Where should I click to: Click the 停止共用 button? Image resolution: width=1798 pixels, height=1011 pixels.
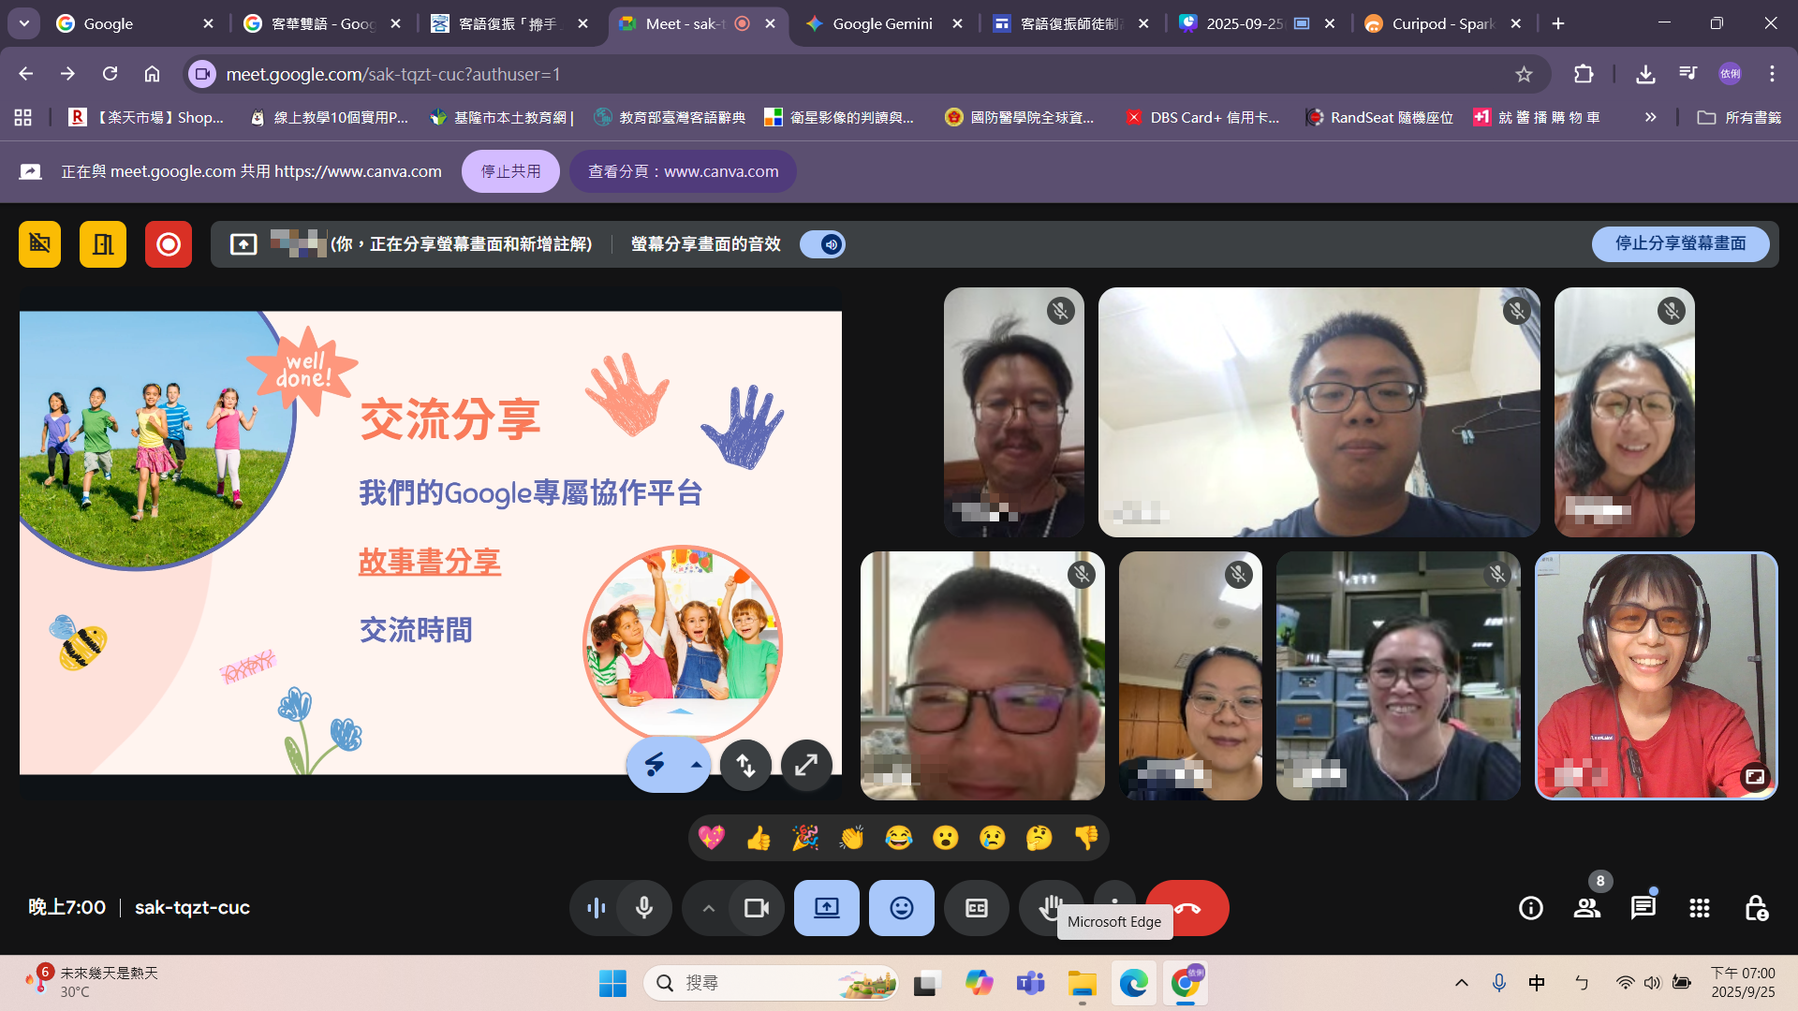point(510,171)
